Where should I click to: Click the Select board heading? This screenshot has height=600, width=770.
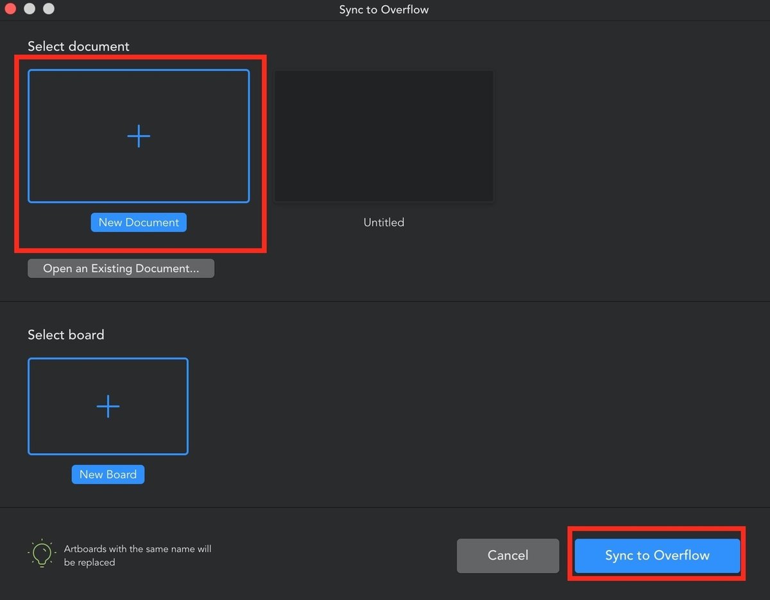tap(65, 335)
